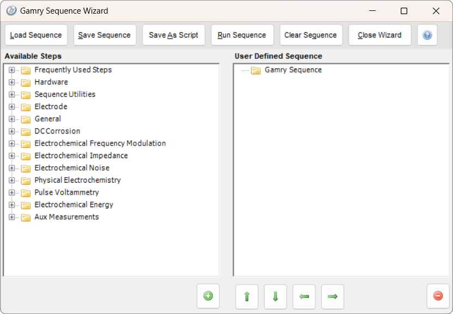Select the General label text
The width and height of the screenshot is (453, 314).
(x=48, y=119)
